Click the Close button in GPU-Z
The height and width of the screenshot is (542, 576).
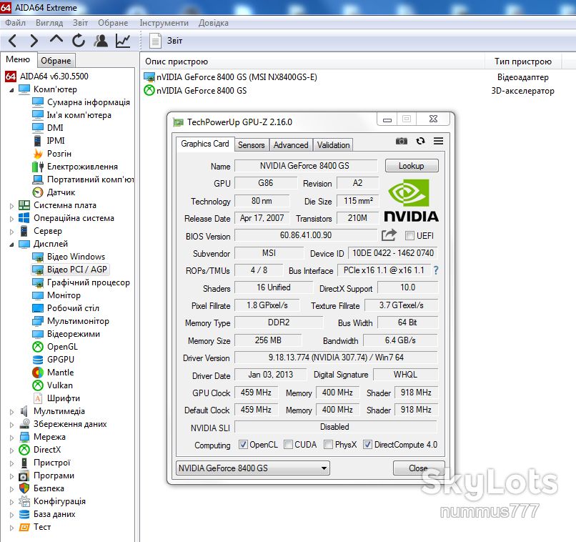[418, 468]
